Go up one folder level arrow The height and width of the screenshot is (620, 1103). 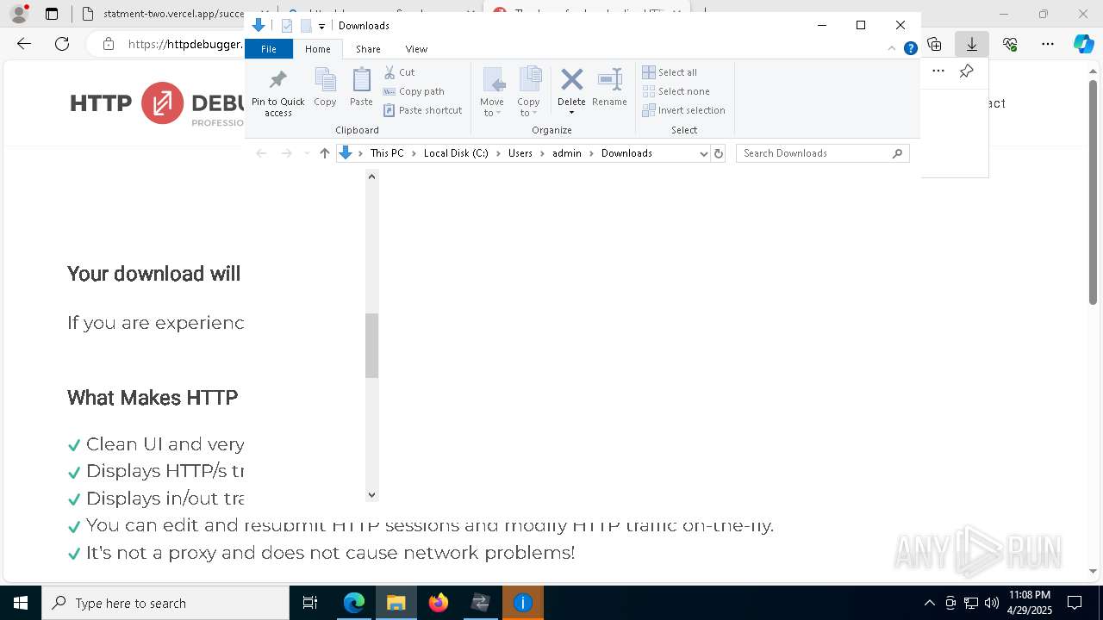click(x=324, y=153)
